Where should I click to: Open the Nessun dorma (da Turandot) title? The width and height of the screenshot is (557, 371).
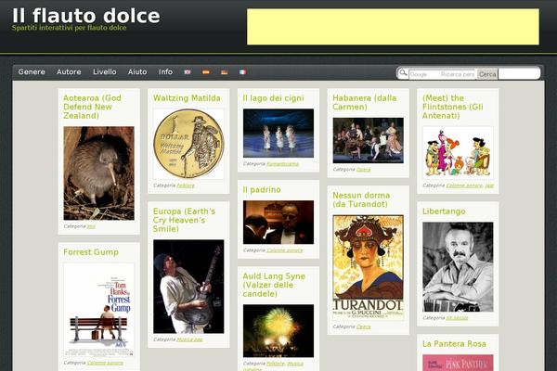(361, 199)
